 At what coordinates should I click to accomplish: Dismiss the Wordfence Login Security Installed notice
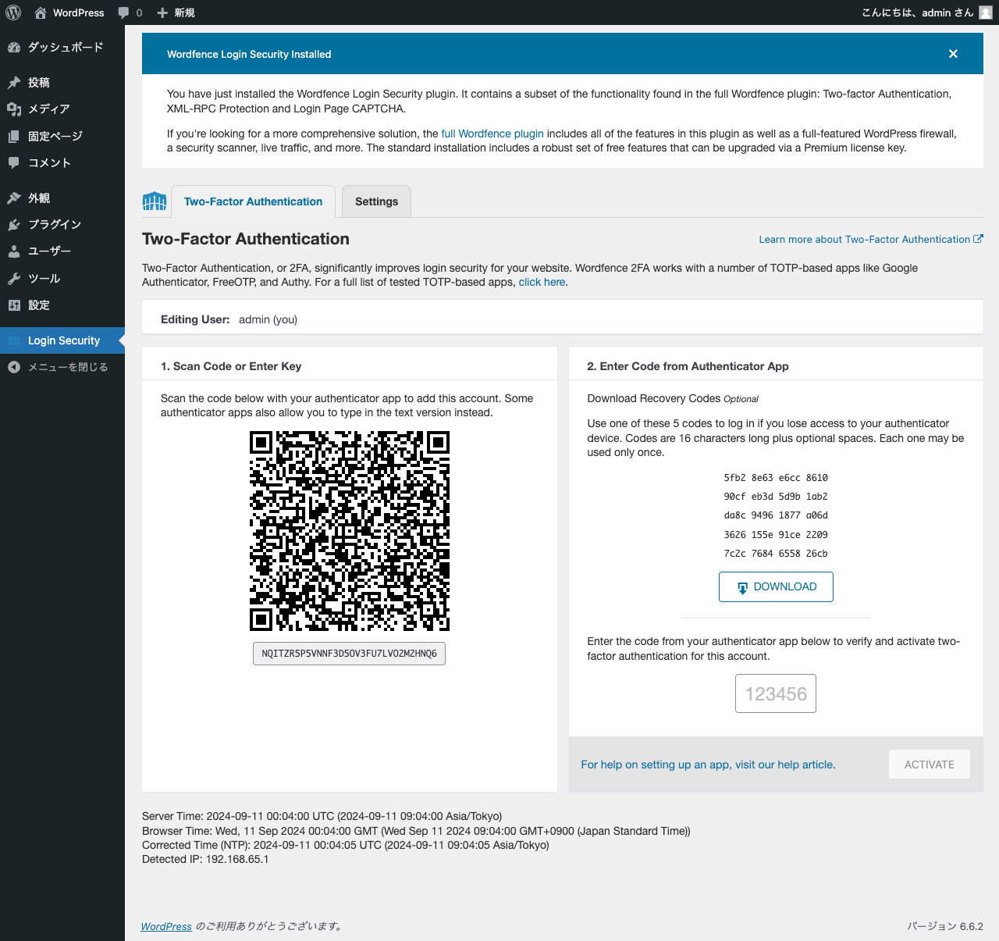(x=953, y=54)
